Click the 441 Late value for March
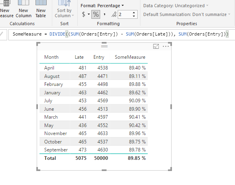Viewport: 235px width, 185px height. 83,117
